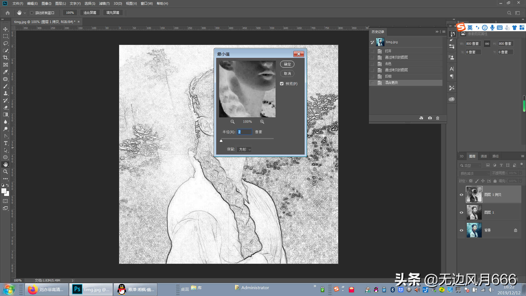Select the Crop tool

coord(5,58)
